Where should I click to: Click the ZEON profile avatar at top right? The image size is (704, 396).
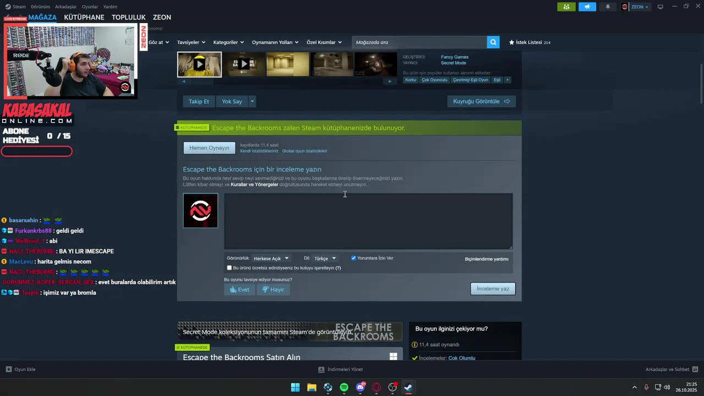point(625,7)
